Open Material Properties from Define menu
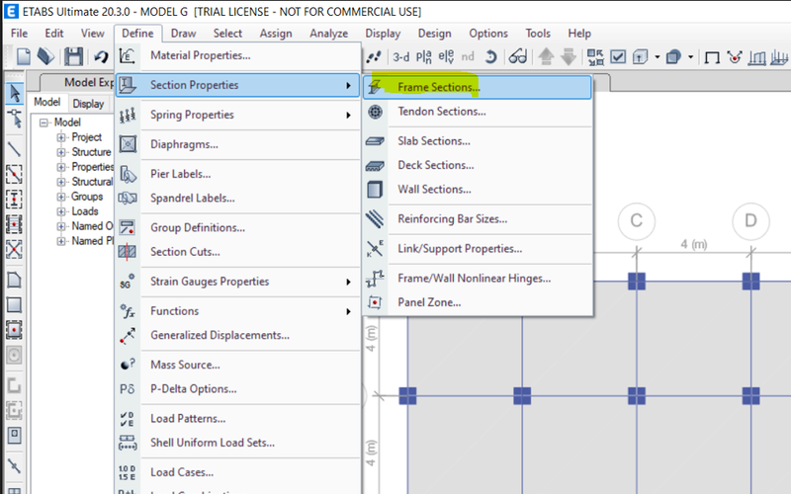This screenshot has width=791, height=494. pyautogui.click(x=237, y=55)
